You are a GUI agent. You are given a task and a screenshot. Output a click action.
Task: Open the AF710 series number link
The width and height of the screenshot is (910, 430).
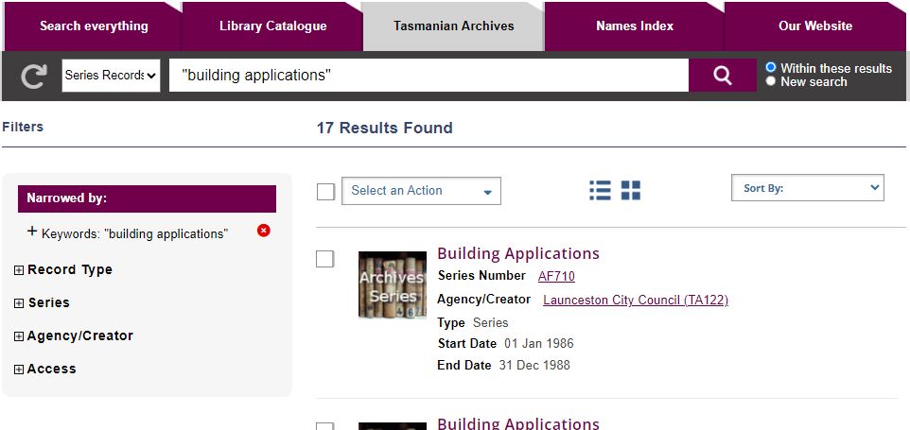(x=556, y=276)
